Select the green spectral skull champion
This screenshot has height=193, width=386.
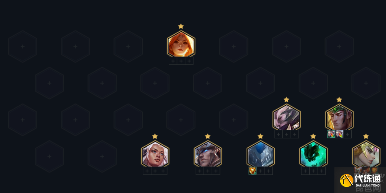coord(313,154)
